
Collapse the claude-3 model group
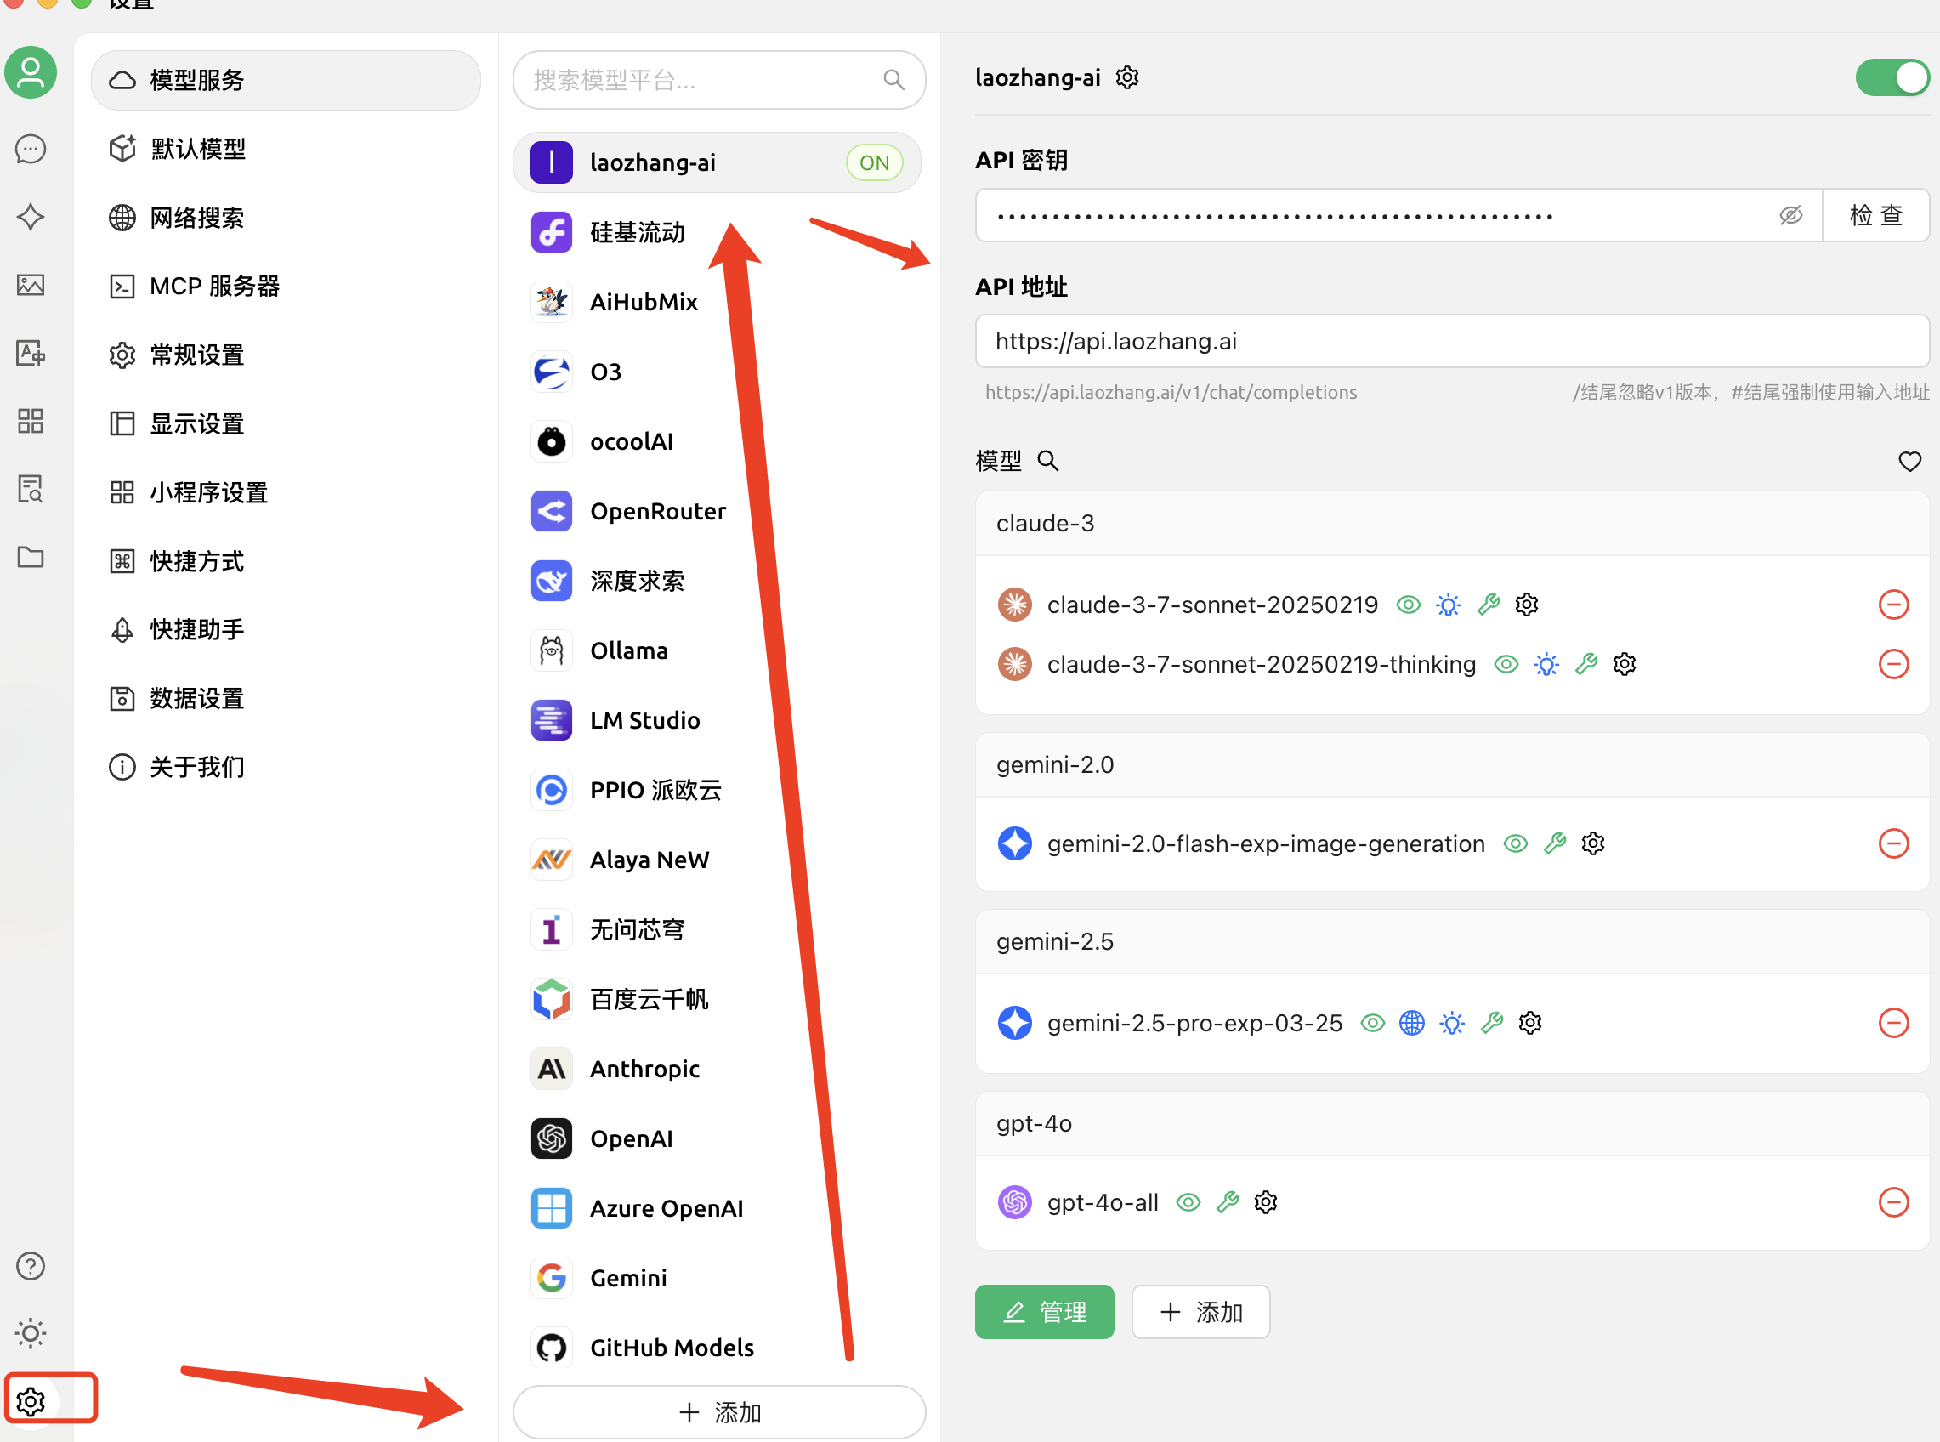pyautogui.click(x=1046, y=523)
